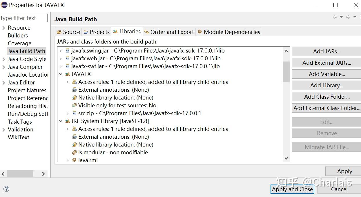Switch to the Order and Export tab
The image size is (361, 197).
pos(169,32)
